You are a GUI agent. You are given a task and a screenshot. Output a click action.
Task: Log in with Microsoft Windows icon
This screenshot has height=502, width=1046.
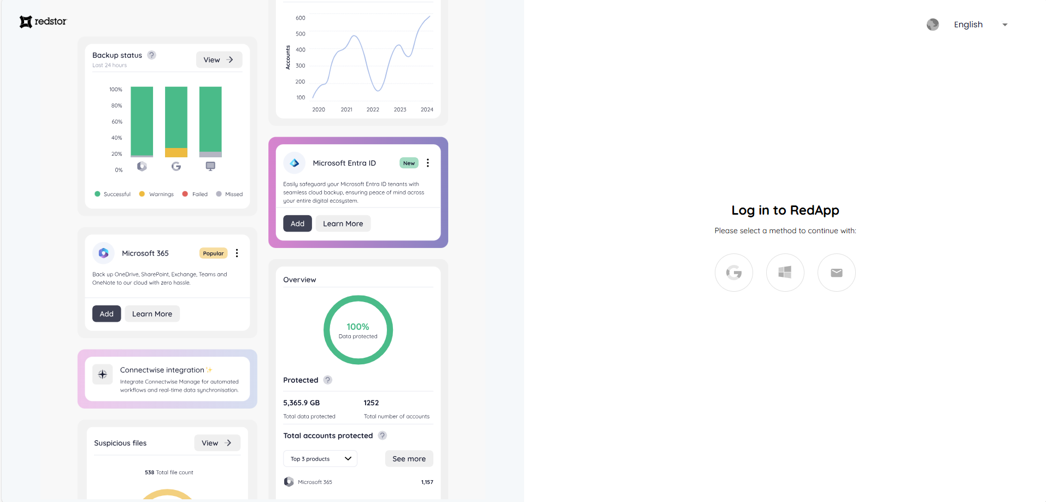click(x=785, y=273)
